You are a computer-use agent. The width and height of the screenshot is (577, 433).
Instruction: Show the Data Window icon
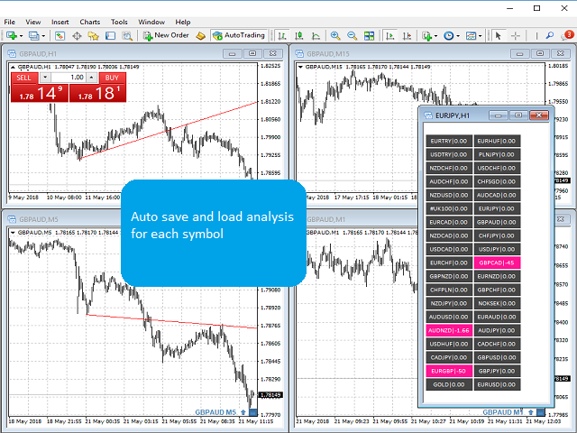point(77,36)
